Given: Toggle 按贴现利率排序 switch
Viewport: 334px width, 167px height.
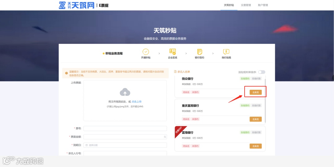Looking at the screenshot, I should pyautogui.click(x=262, y=72).
